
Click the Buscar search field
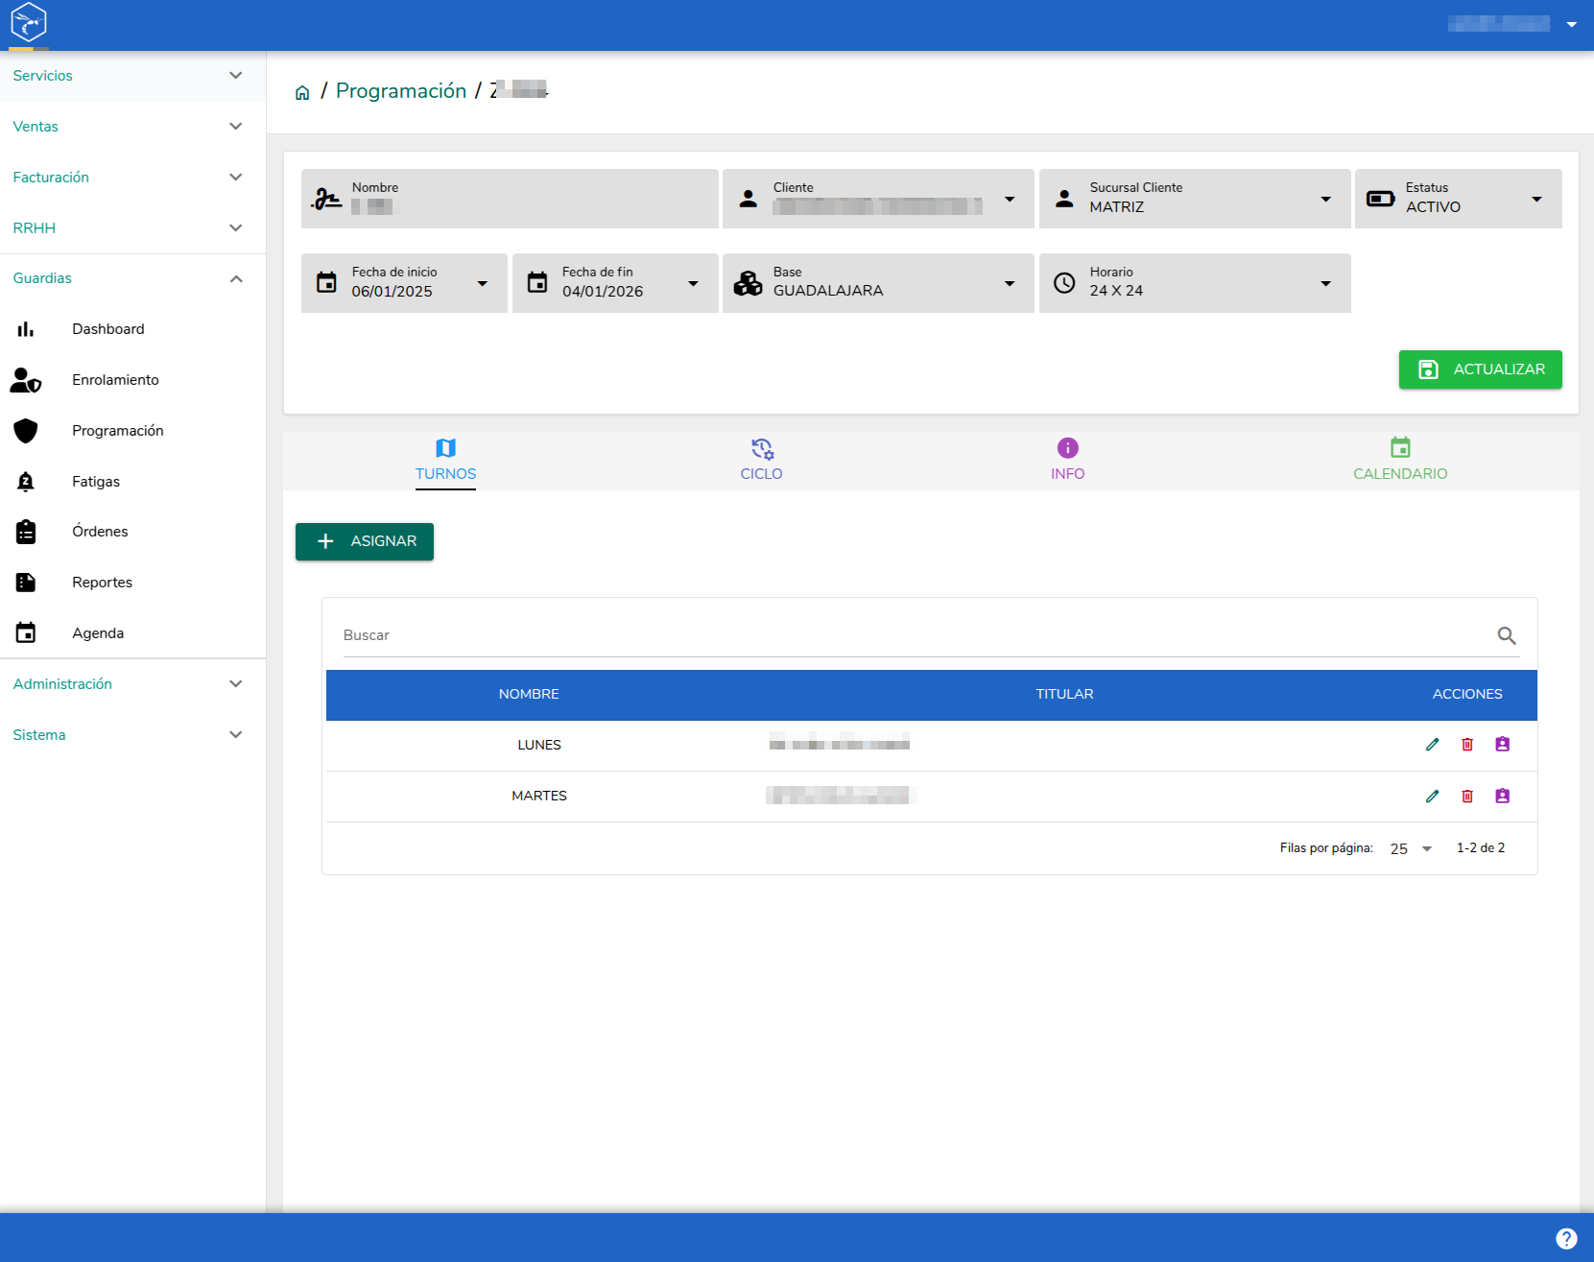(x=912, y=635)
